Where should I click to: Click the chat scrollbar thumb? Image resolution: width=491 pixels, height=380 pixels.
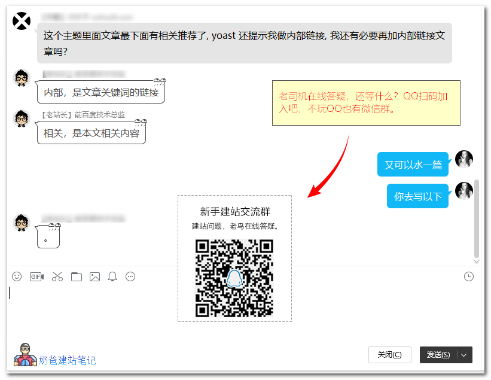476,218
